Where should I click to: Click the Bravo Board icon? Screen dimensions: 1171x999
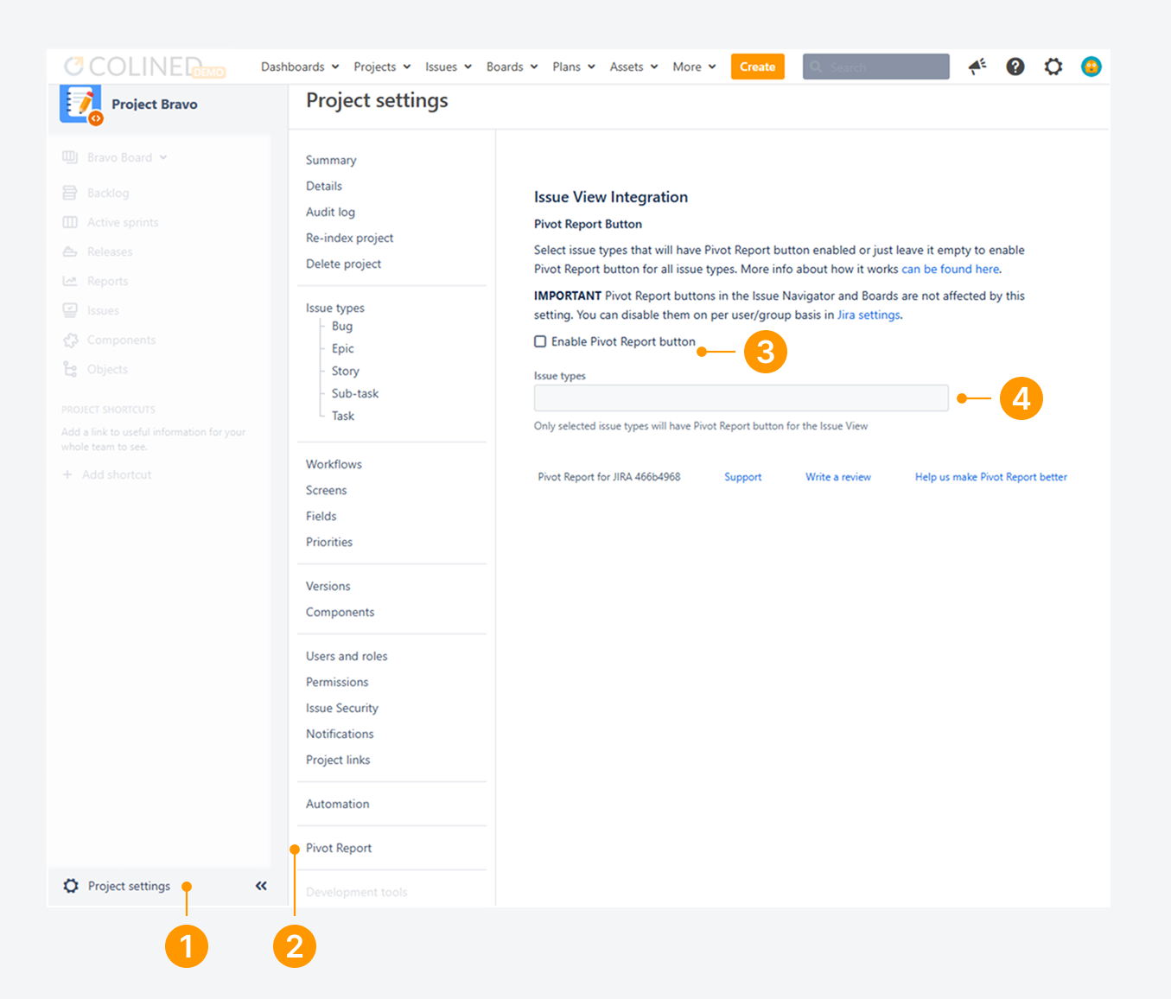coord(70,157)
